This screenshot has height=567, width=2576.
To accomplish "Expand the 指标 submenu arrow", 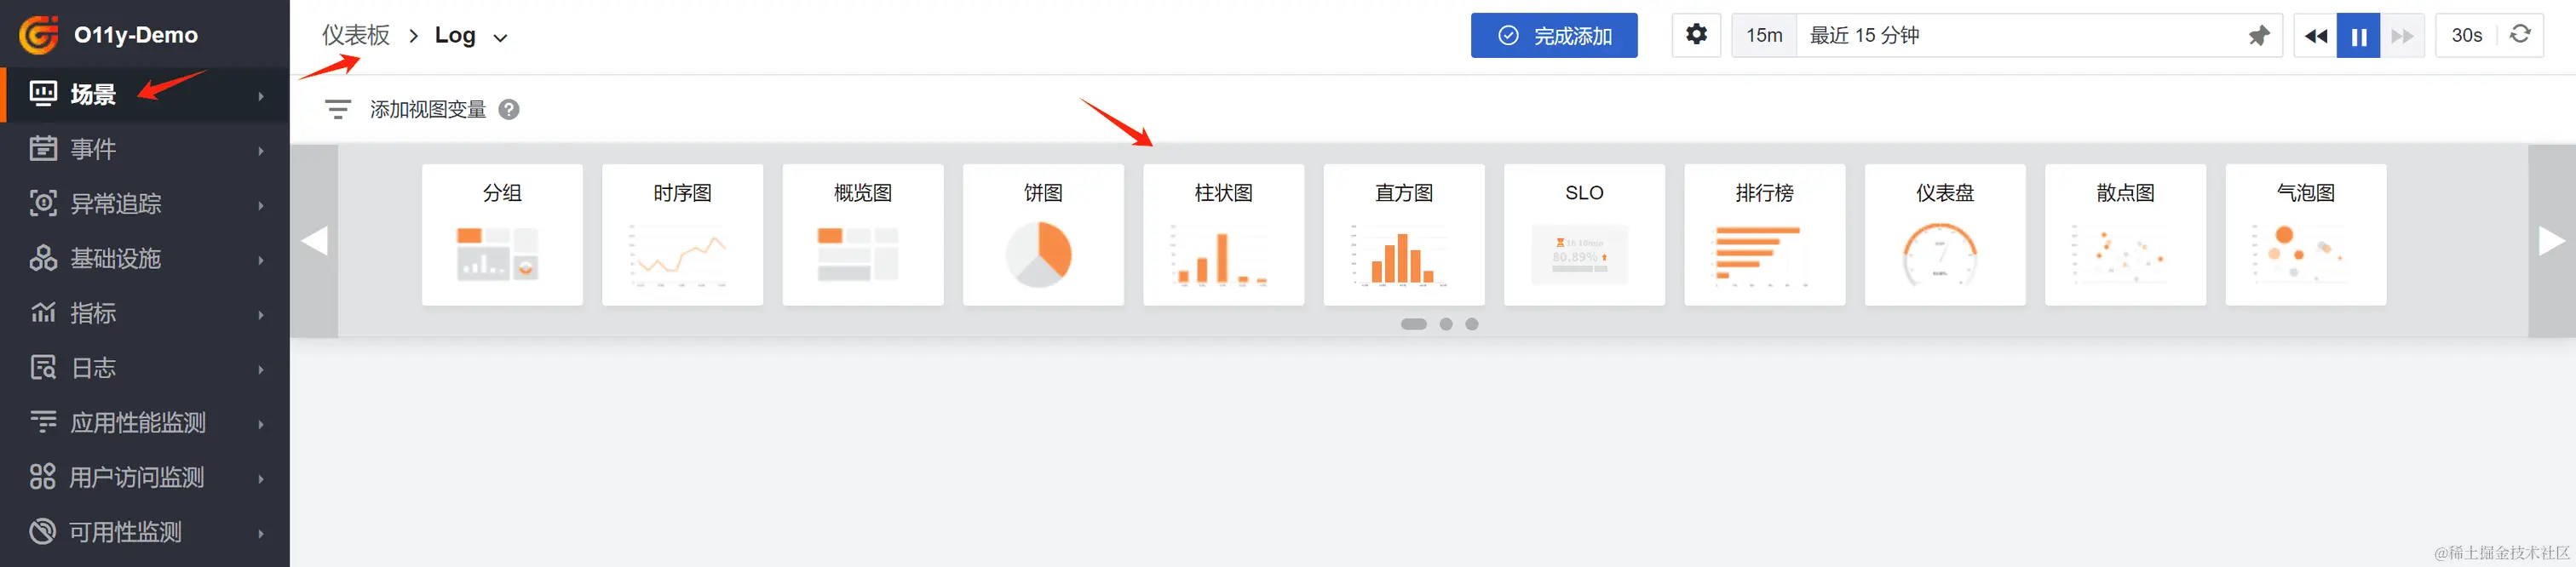I will (x=261, y=315).
